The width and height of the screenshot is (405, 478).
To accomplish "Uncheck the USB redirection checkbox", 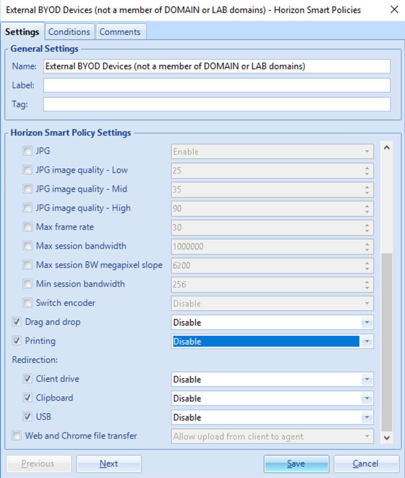I will [28, 417].
